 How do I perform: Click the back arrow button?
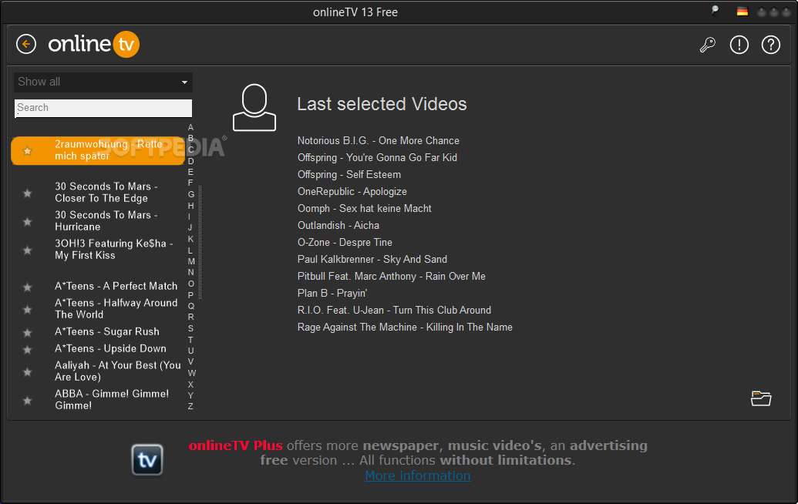[x=26, y=44]
